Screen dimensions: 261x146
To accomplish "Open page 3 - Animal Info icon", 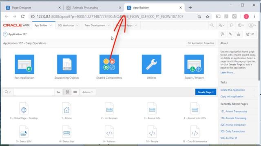I will coord(152,109).
